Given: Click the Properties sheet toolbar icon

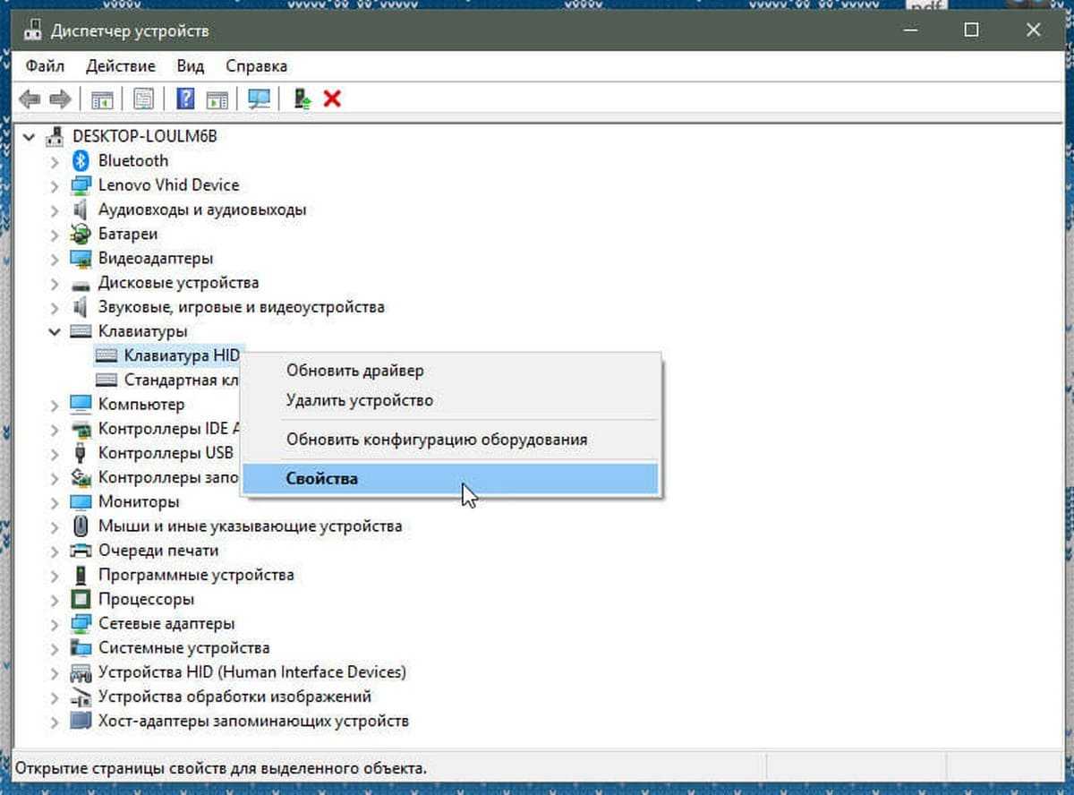Looking at the screenshot, I should tap(143, 98).
